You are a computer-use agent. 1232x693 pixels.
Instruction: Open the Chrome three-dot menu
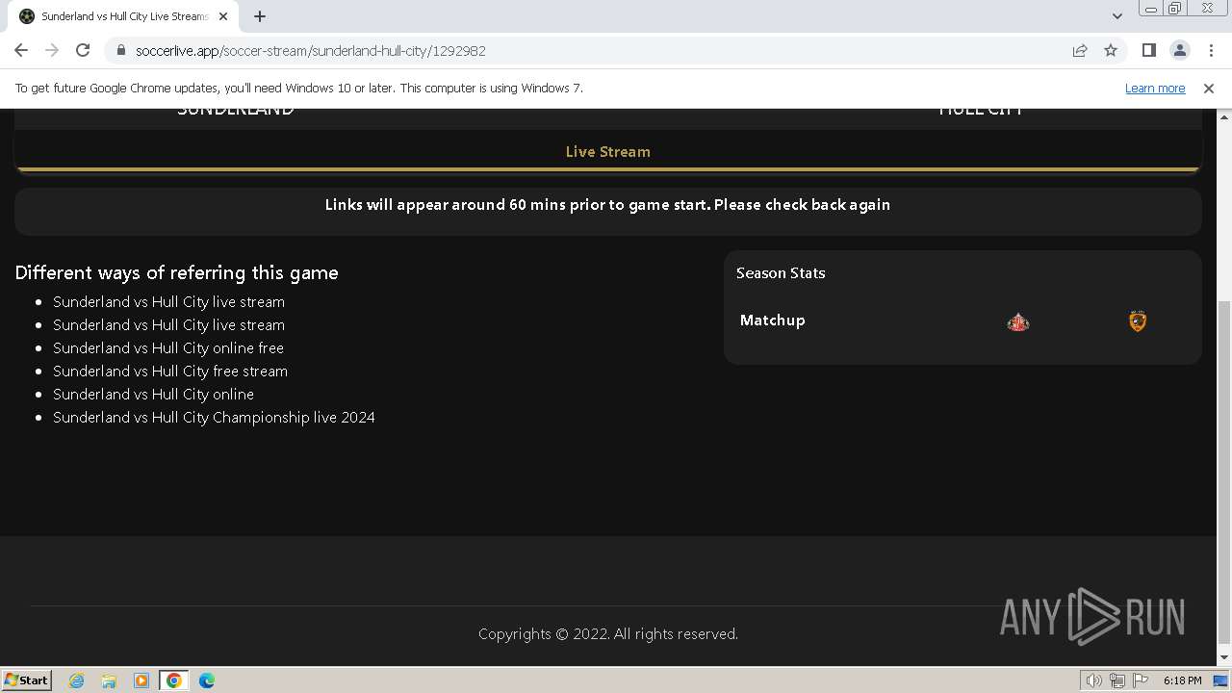[1209, 50]
